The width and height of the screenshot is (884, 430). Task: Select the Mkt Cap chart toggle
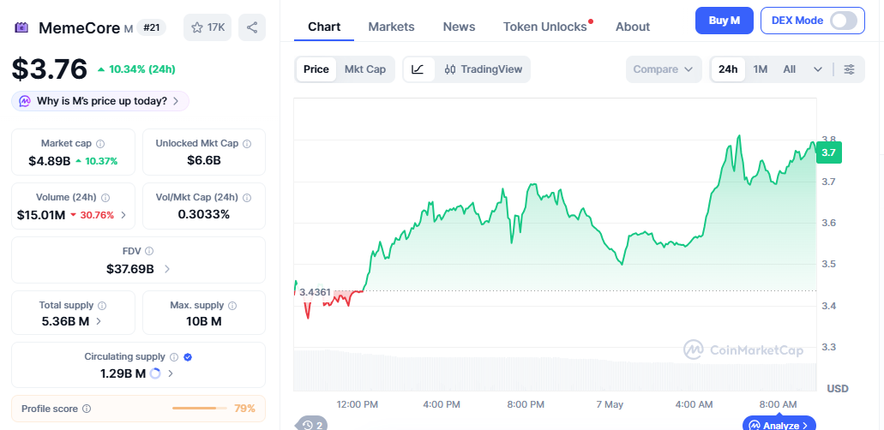(x=365, y=69)
